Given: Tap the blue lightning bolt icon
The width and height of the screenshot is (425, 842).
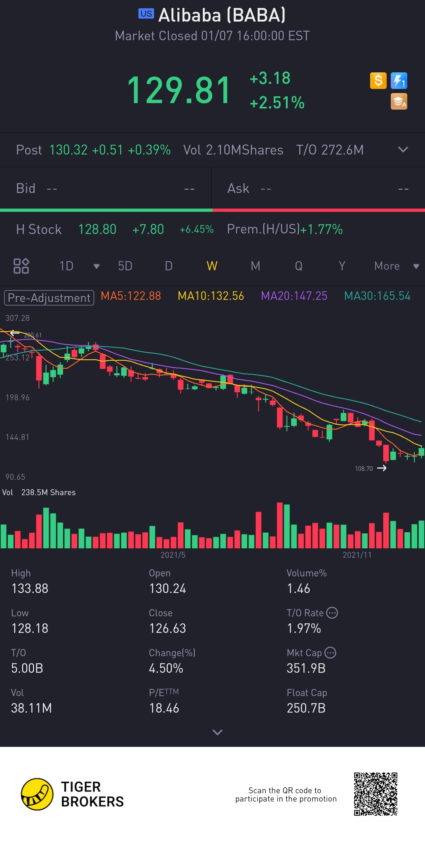Looking at the screenshot, I should (x=399, y=80).
